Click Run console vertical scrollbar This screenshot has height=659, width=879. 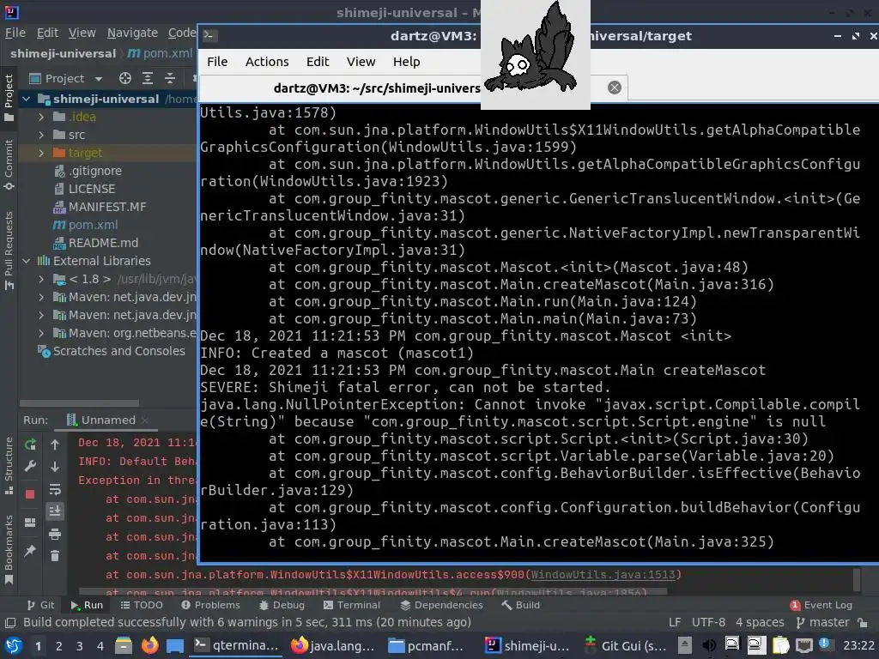coord(857,580)
